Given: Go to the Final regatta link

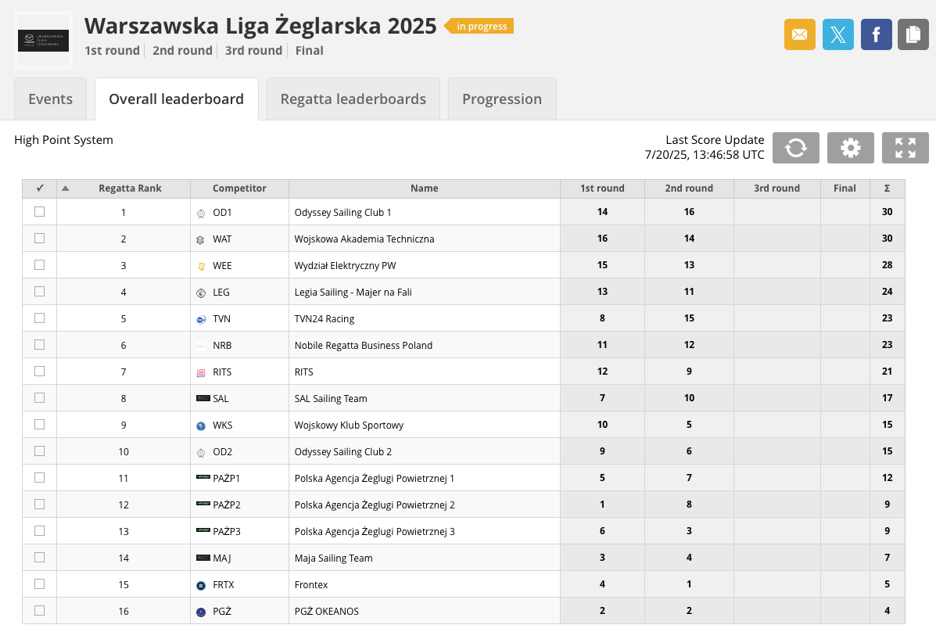Looking at the screenshot, I should [309, 51].
